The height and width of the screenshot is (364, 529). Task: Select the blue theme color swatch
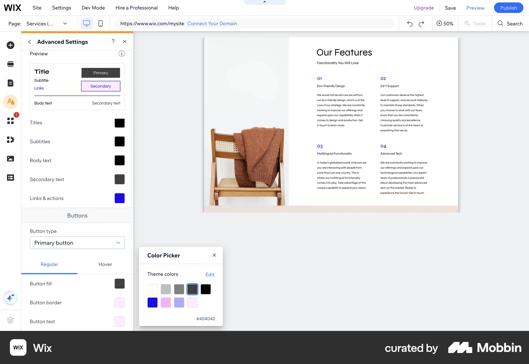pyautogui.click(x=152, y=302)
